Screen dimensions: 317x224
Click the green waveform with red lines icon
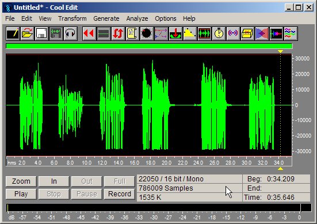coord(204,33)
